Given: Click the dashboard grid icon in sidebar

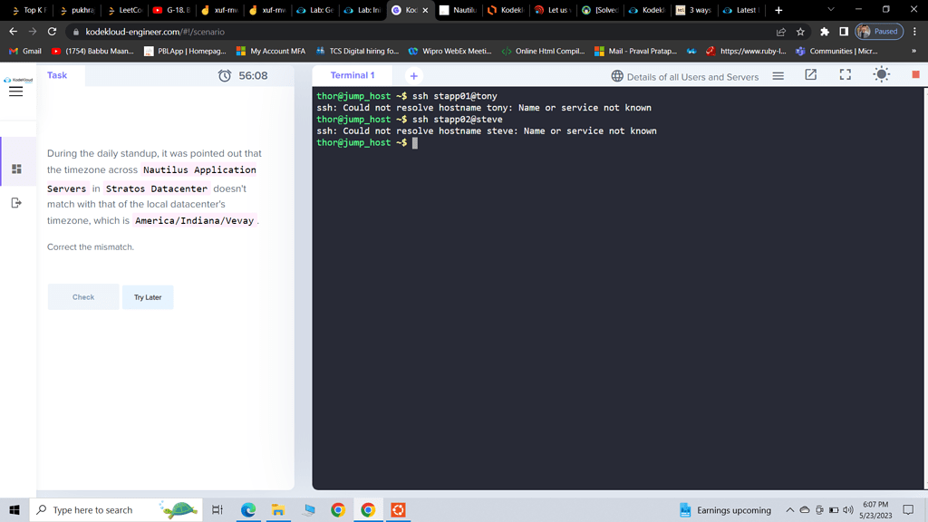Looking at the screenshot, I should pyautogui.click(x=16, y=169).
